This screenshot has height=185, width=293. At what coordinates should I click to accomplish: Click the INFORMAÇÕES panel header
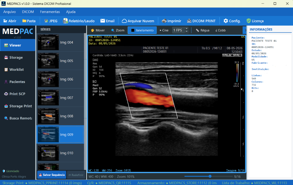coord(261,29)
